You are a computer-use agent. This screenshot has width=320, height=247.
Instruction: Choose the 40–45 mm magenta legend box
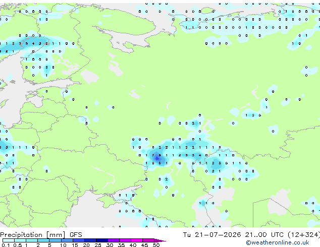coord(137,240)
